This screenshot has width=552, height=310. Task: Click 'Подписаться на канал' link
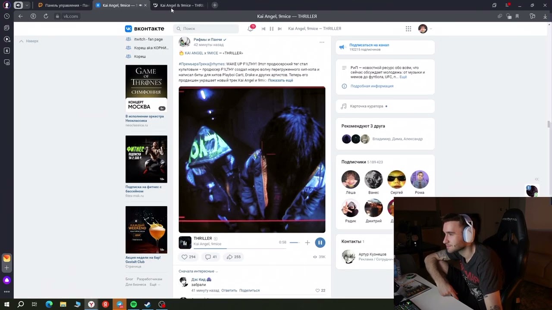[369, 45]
